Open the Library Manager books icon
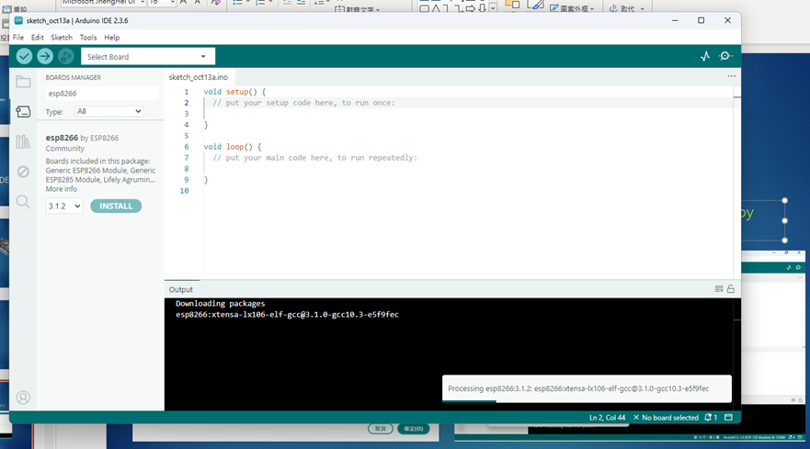 pos(23,141)
